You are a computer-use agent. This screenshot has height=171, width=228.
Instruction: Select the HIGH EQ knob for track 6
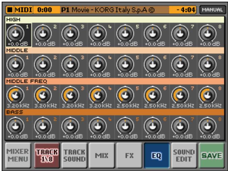153,33
